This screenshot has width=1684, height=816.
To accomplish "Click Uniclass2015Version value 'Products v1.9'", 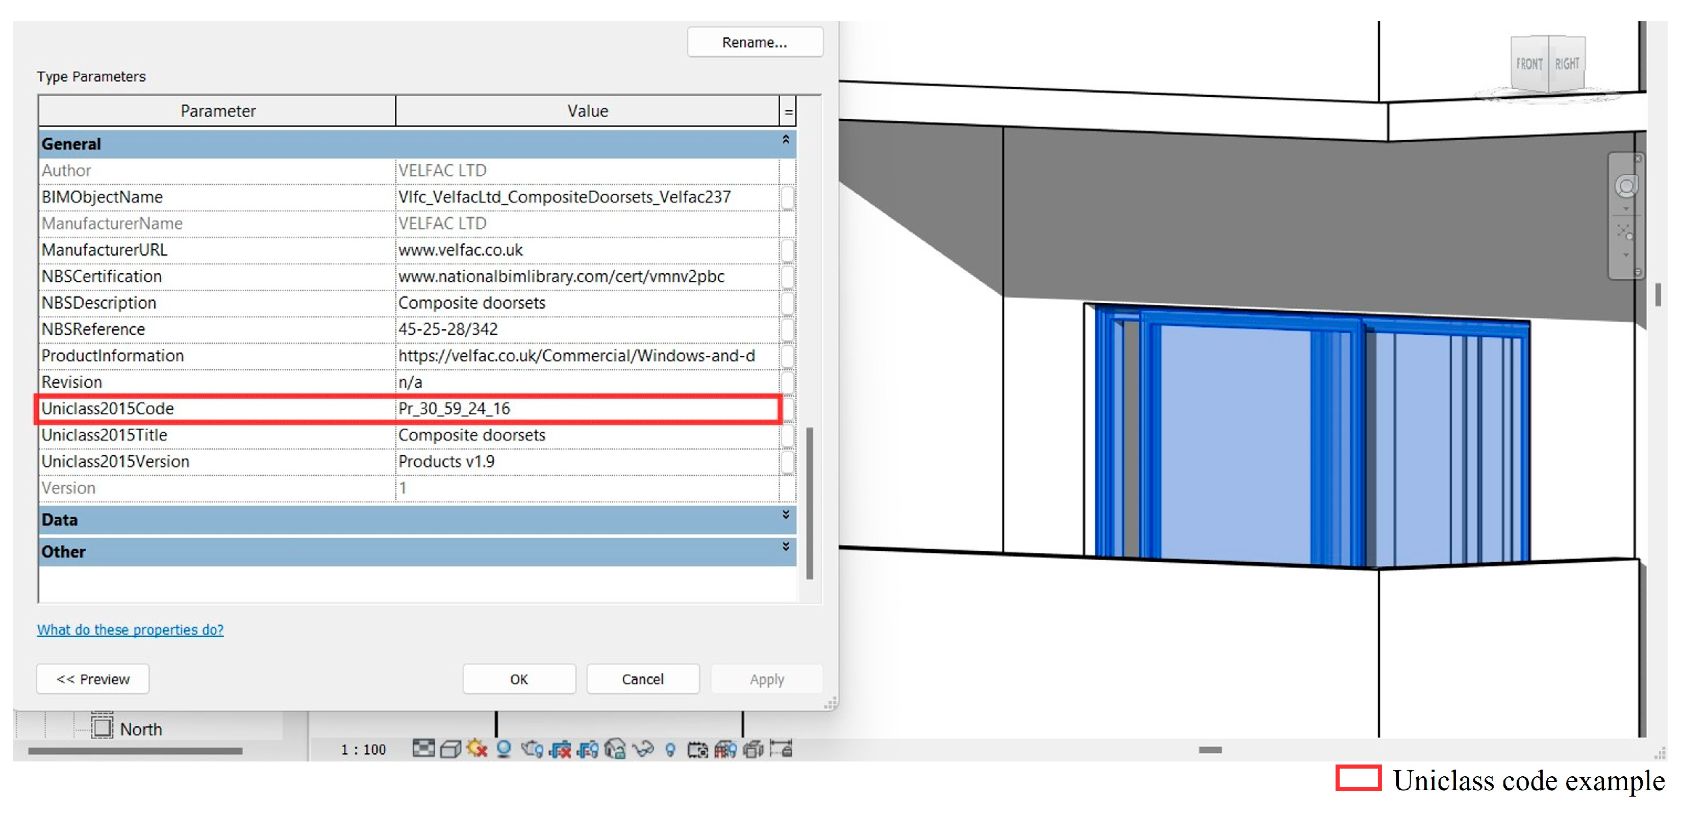I will click(446, 462).
